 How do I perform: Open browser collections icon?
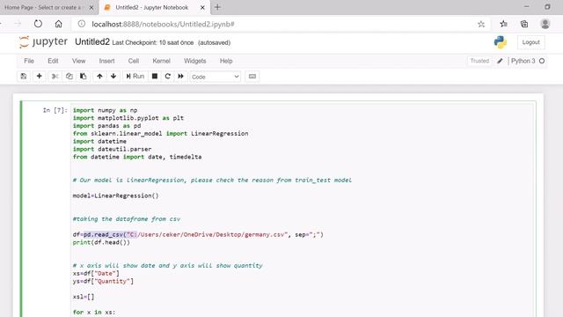pyautogui.click(x=524, y=24)
